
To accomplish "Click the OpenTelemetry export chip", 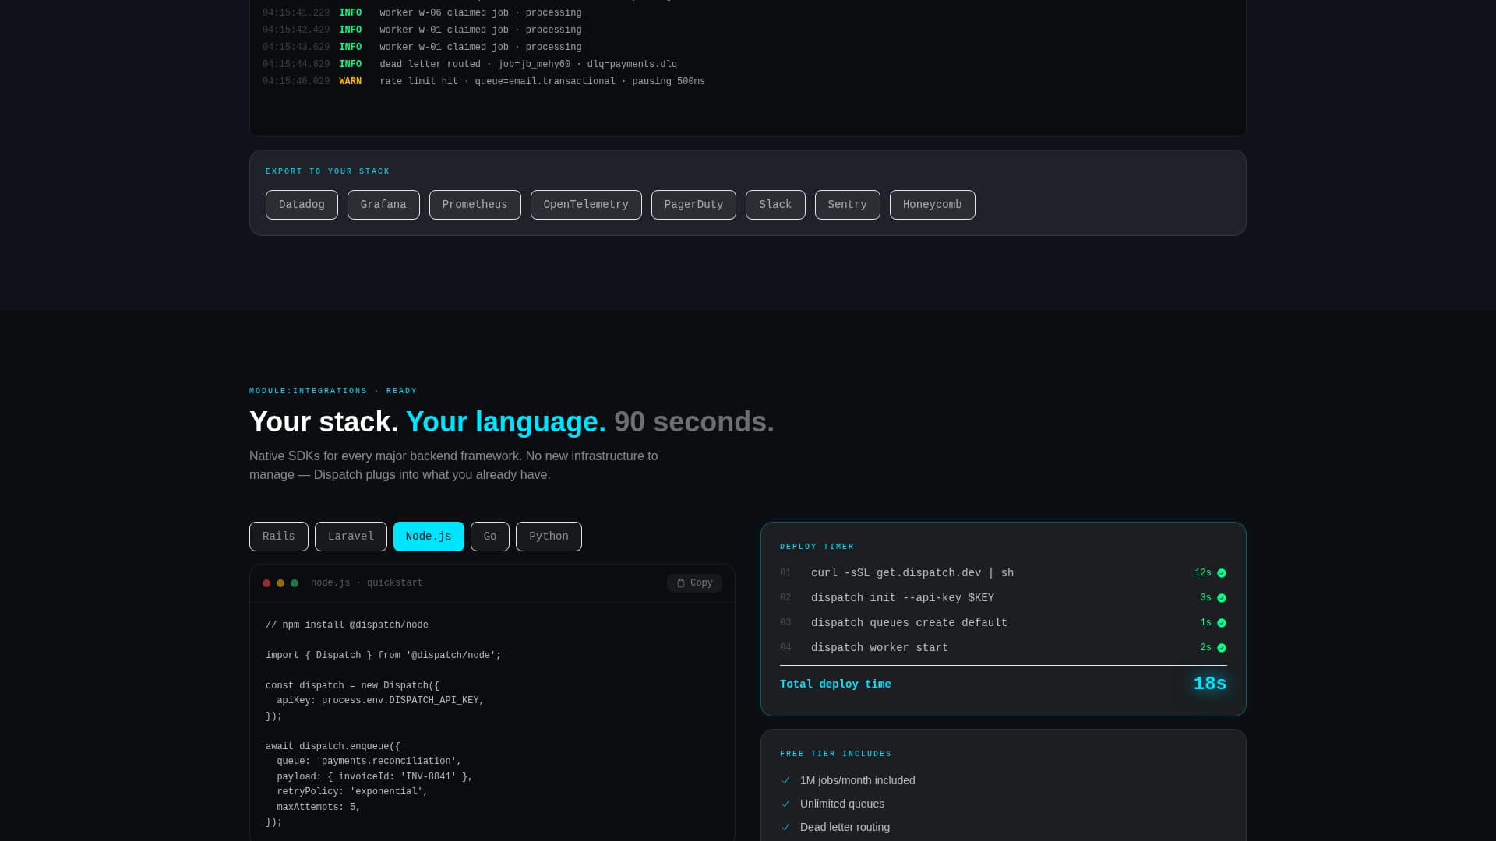I will pos(586,205).
